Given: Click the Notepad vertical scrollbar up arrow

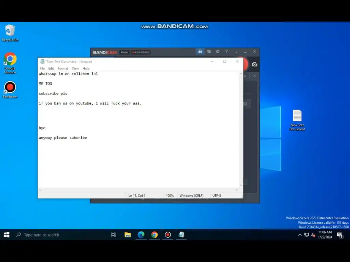Looking at the screenshot, I should click(241, 74).
